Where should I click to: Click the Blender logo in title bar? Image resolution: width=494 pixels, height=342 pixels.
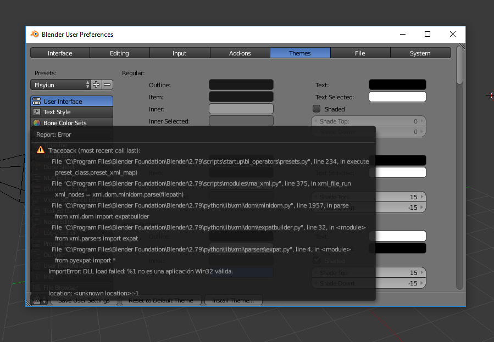tap(34, 34)
